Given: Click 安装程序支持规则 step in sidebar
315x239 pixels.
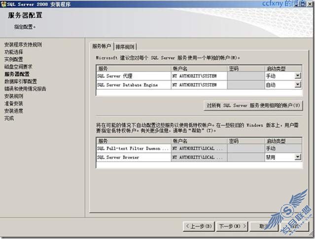Looking at the screenshot, I should tap(23, 44).
